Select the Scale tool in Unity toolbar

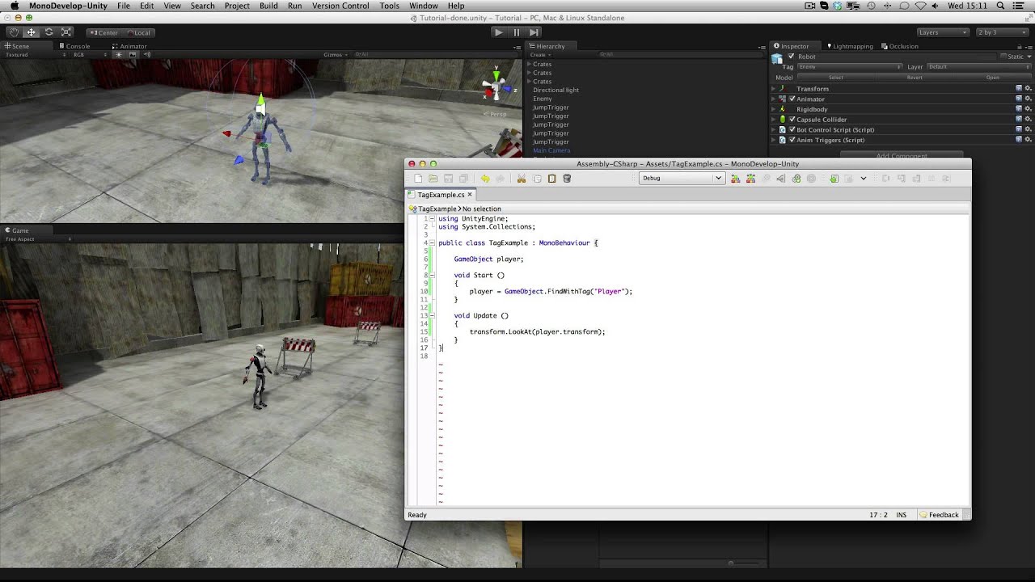pyautogui.click(x=66, y=32)
